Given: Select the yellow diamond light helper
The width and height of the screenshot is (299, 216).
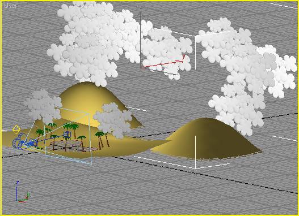Looking at the screenshot, I should coord(16,129).
